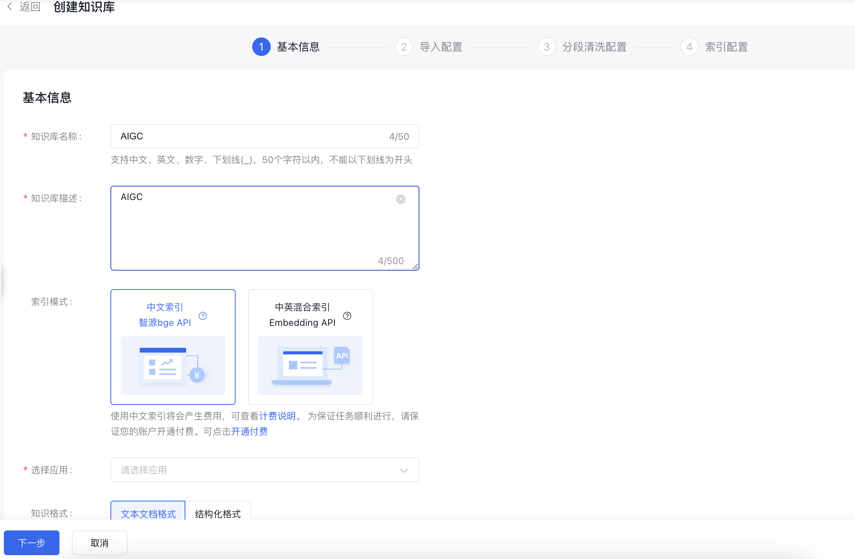
Task: Click step 1 基本信息 indicator circle
Action: pos(261,47)
